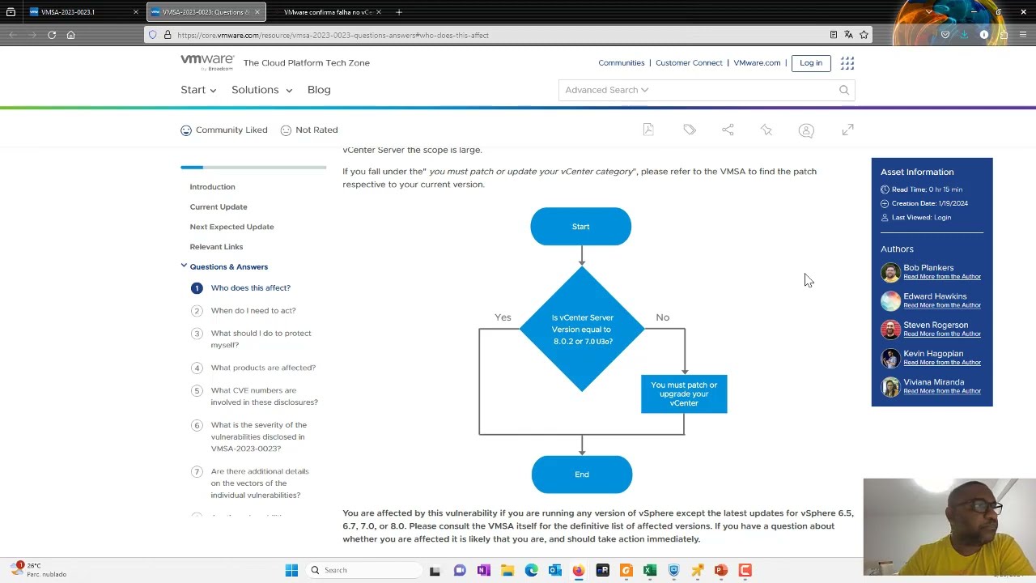Viewport: 1036px width, 583px height.
Task: Open the author contact chat icon
Action: point(806,130)
